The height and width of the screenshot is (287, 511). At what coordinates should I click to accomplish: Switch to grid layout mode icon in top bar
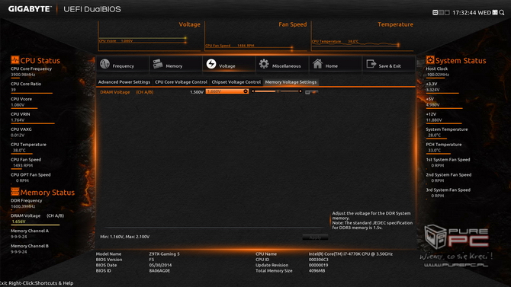click(441, 12)
